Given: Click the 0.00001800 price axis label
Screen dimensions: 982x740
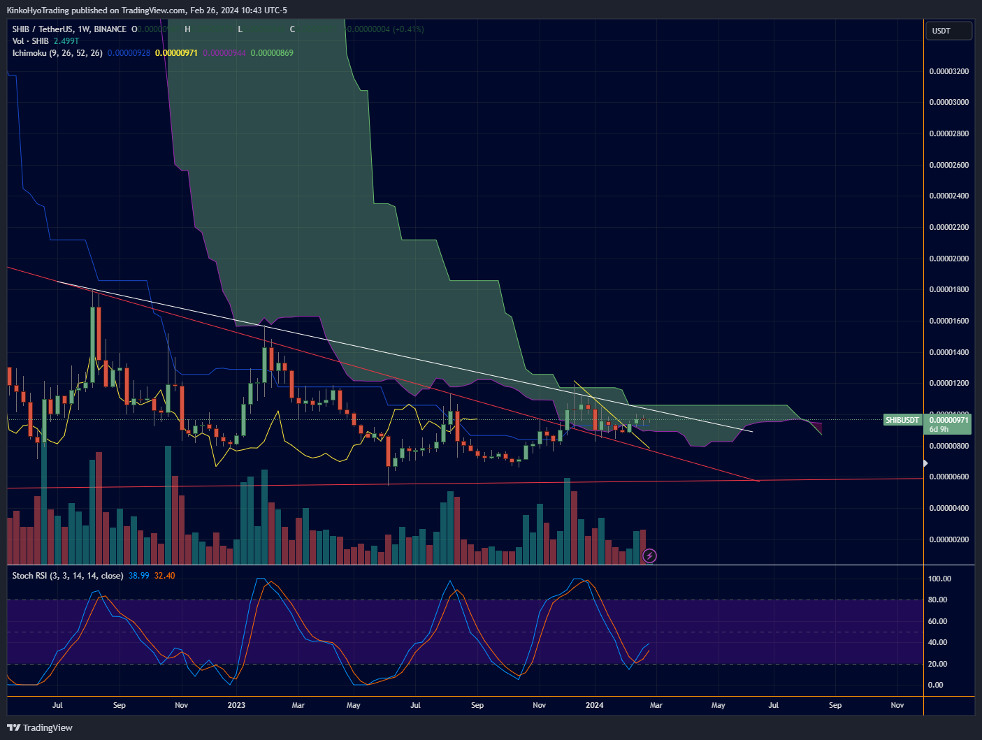Looking at the screenshot, I should [949, 289].
